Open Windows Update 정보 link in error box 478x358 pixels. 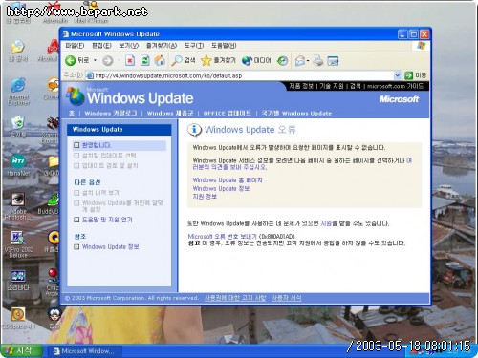pos(221,188)
